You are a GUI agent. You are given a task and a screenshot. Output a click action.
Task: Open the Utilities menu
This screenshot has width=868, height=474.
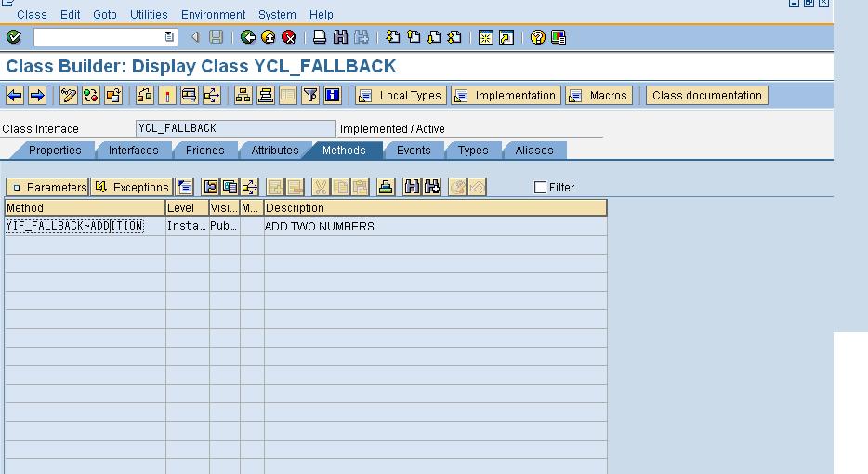(x=149, y=14)
